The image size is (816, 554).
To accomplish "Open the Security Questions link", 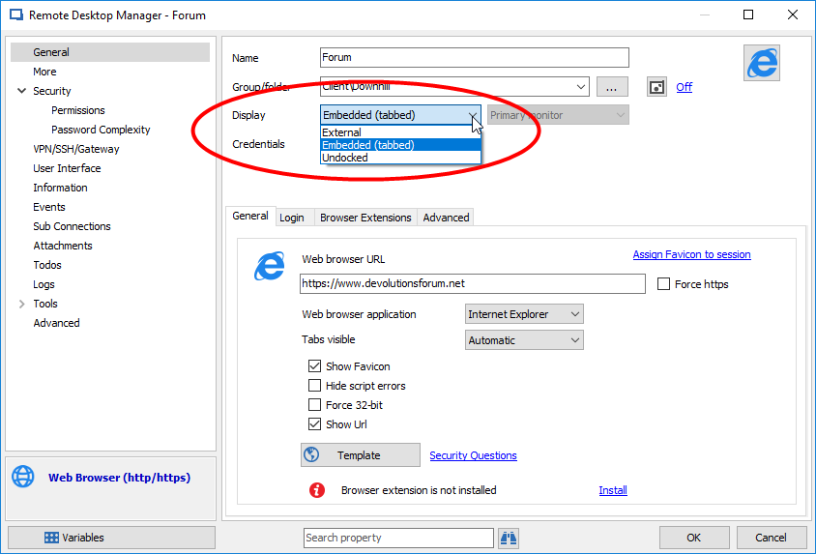I will (473, 455).
